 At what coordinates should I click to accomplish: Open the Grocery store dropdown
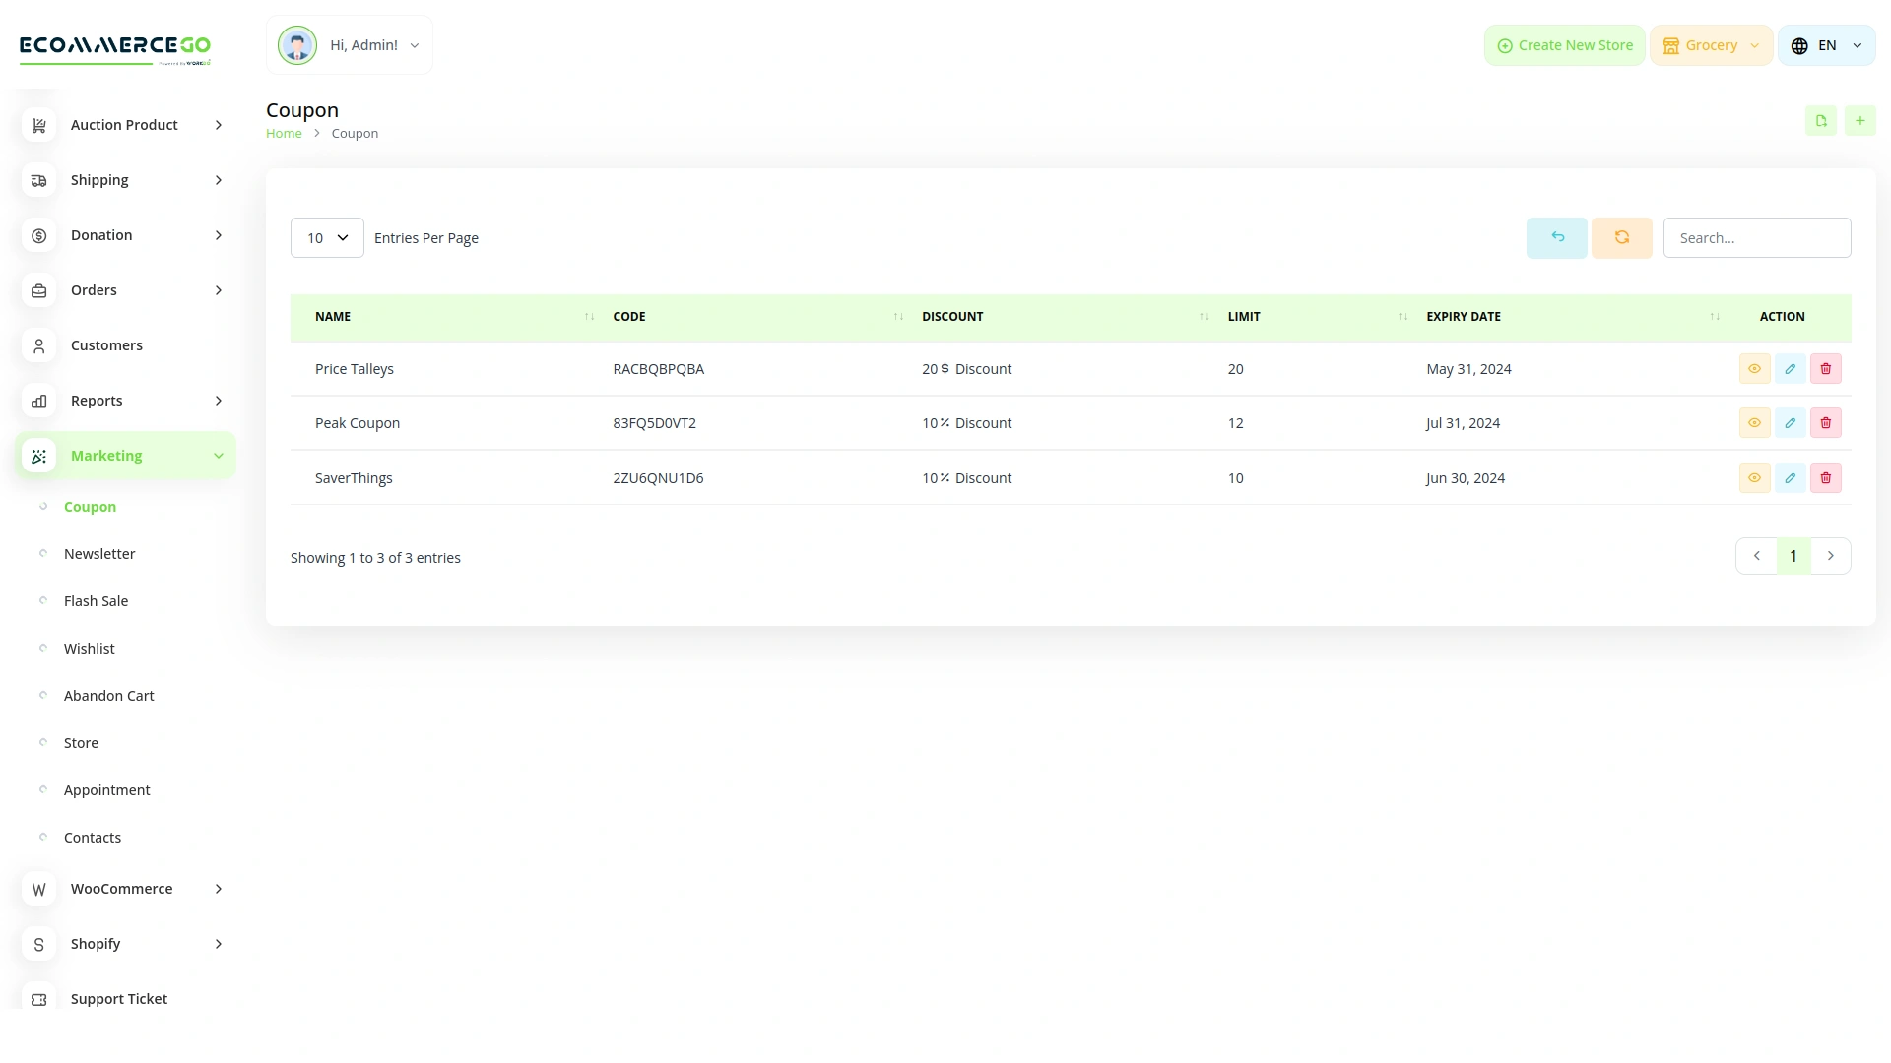[x=1711, y=45]
